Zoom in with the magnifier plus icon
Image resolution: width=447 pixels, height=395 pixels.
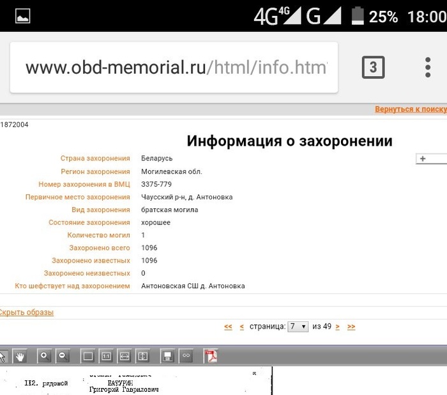(x=45, y=356)
